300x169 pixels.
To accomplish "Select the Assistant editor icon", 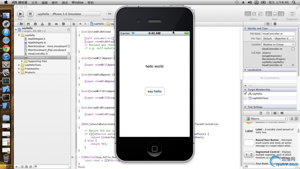I will (x=254, y=14).
